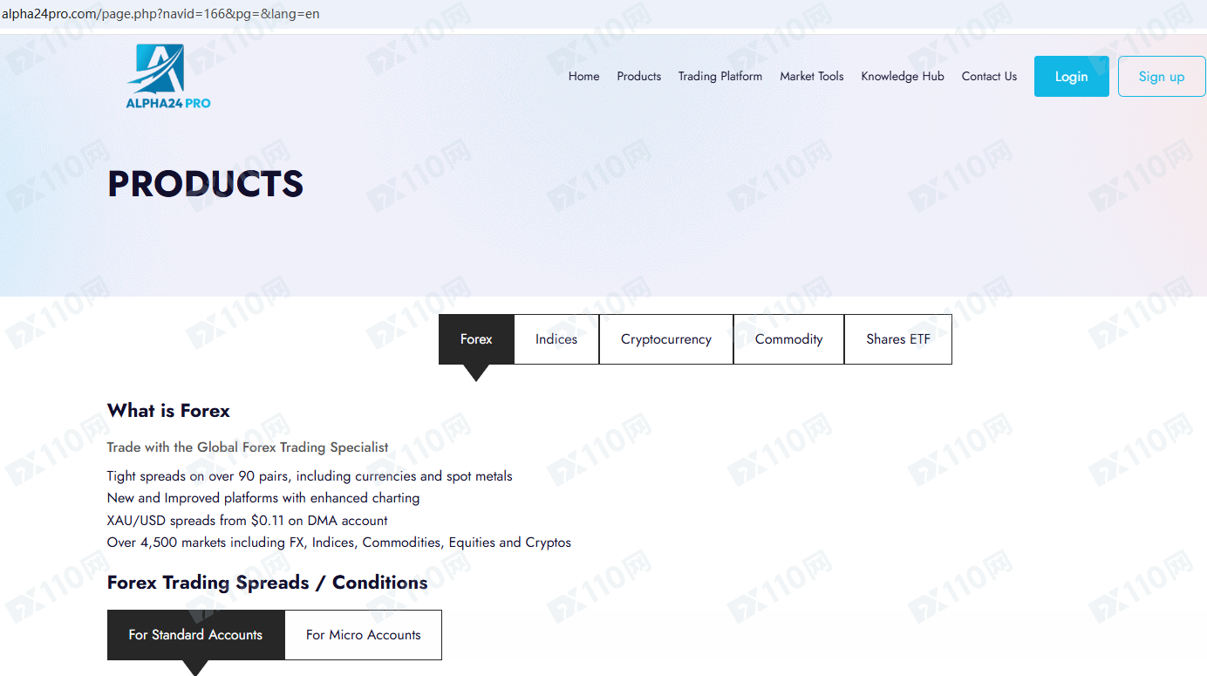The image size is (1207, 676).
Task: Click the Sign up button
Action: tap(1161, 77)
